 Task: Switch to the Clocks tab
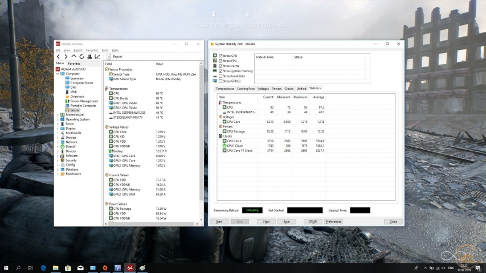[289, 89]
